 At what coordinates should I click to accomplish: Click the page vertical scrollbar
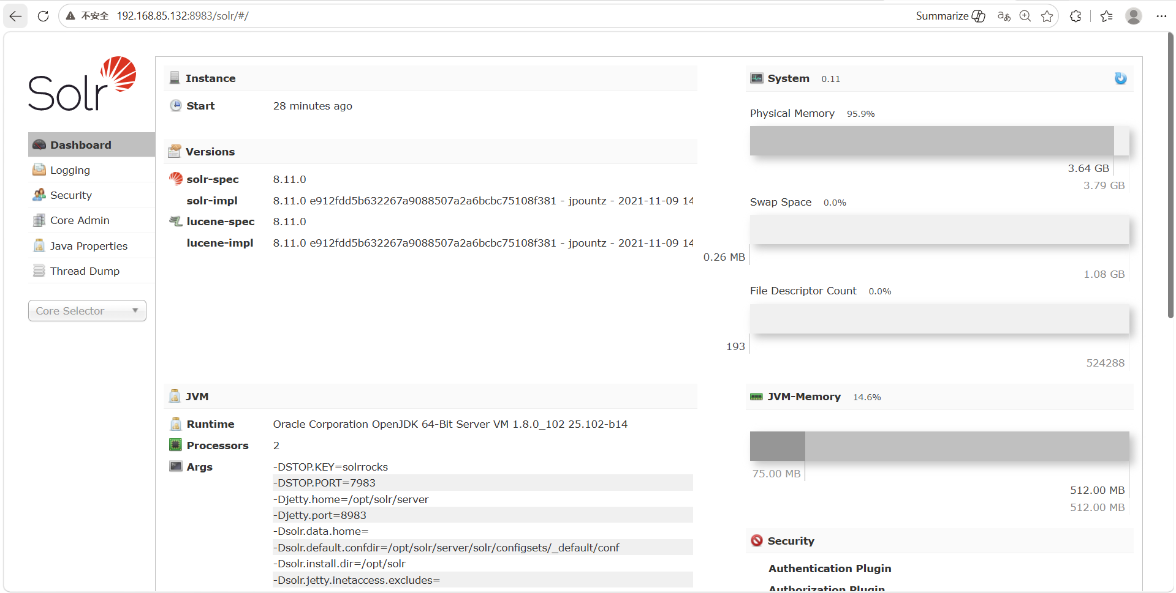[x=1170, y=174]
